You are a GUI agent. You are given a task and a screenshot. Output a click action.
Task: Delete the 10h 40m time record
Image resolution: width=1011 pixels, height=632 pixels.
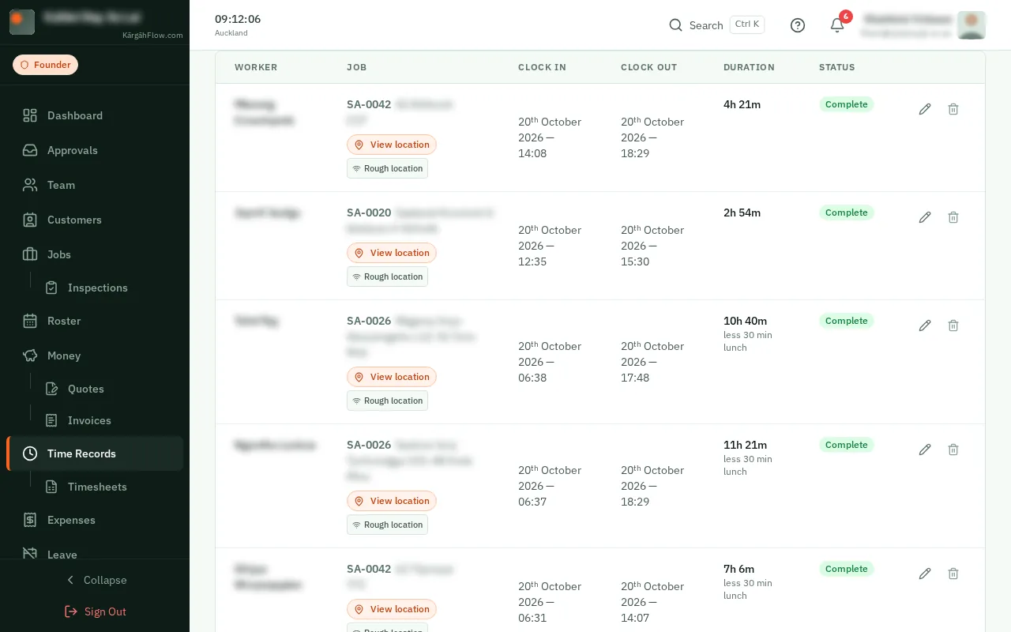(953, 325)
